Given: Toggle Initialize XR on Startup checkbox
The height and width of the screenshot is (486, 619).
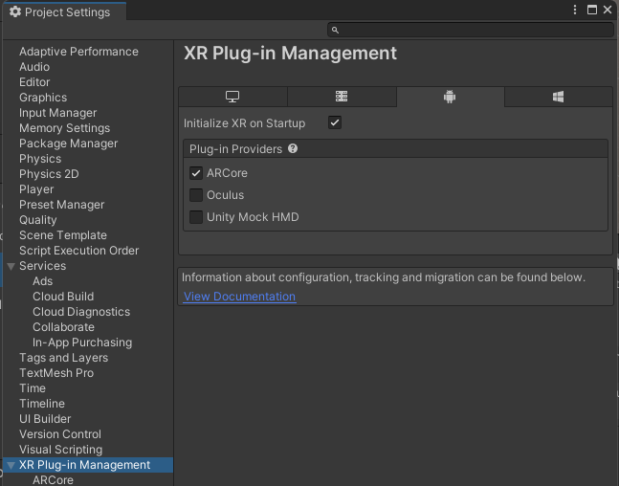Looking at the screenshot, I should (x=335, y=122).
